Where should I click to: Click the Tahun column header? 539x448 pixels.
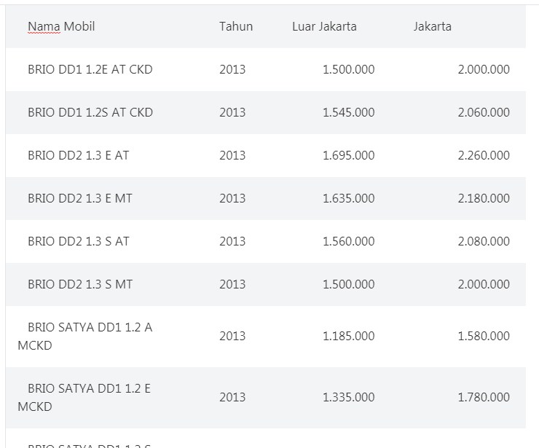236,26
